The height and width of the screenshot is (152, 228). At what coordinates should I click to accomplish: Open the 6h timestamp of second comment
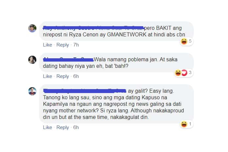[x=76, y=76]
